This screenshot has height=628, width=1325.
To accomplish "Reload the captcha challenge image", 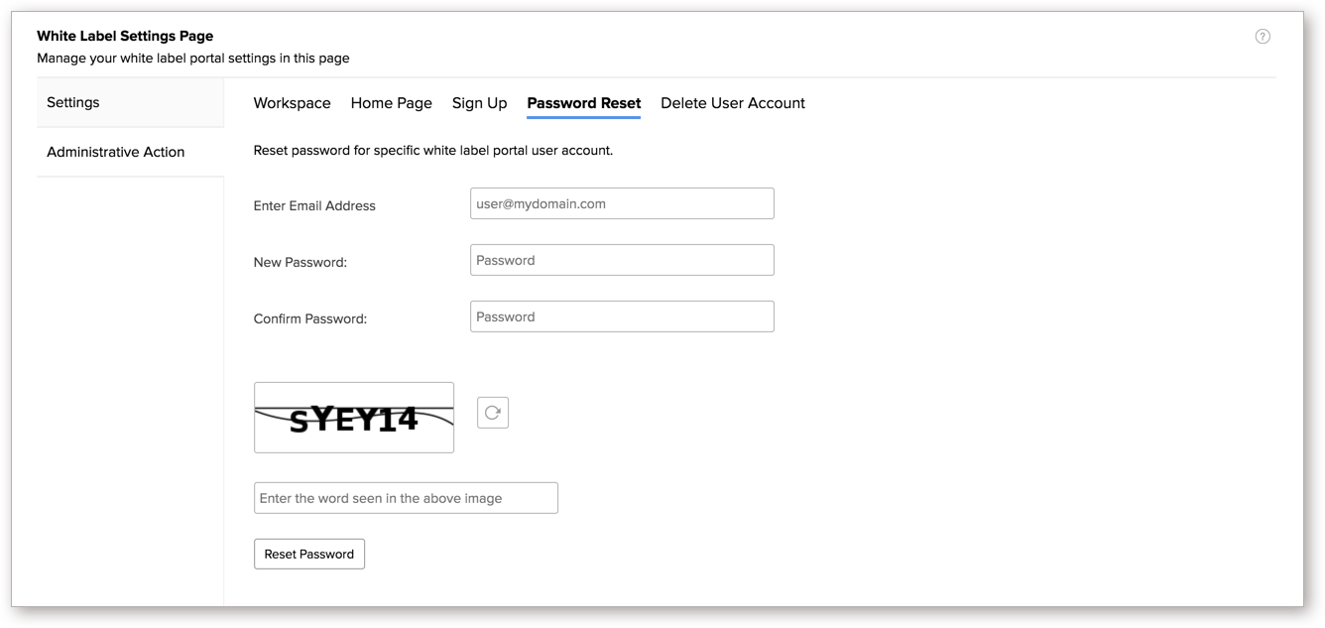I will (x=493, y=413).
